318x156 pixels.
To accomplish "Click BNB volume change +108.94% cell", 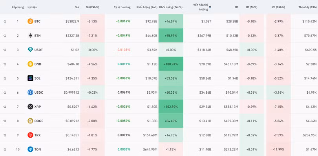I will coord(171,64).
